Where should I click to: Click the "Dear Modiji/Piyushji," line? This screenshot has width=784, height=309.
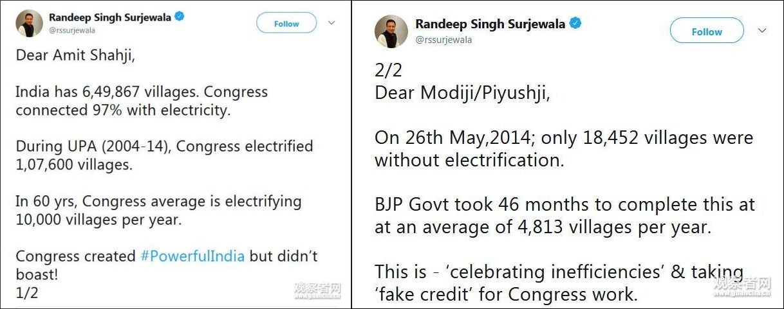pyautogui.click(x=462, y=93)
